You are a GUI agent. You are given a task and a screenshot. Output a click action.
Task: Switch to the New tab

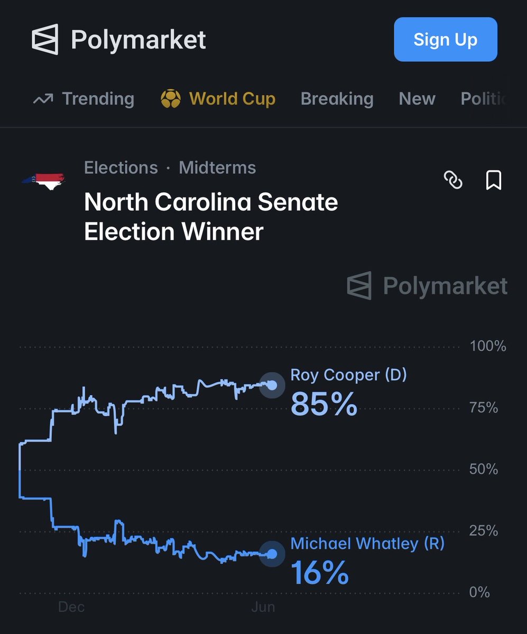[x=417, y=99]
